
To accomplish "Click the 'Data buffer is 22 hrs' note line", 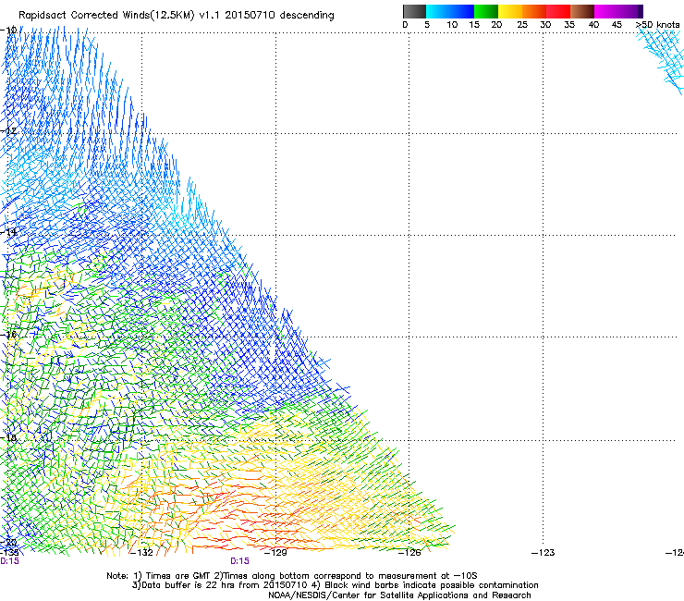I will point(335,585).
